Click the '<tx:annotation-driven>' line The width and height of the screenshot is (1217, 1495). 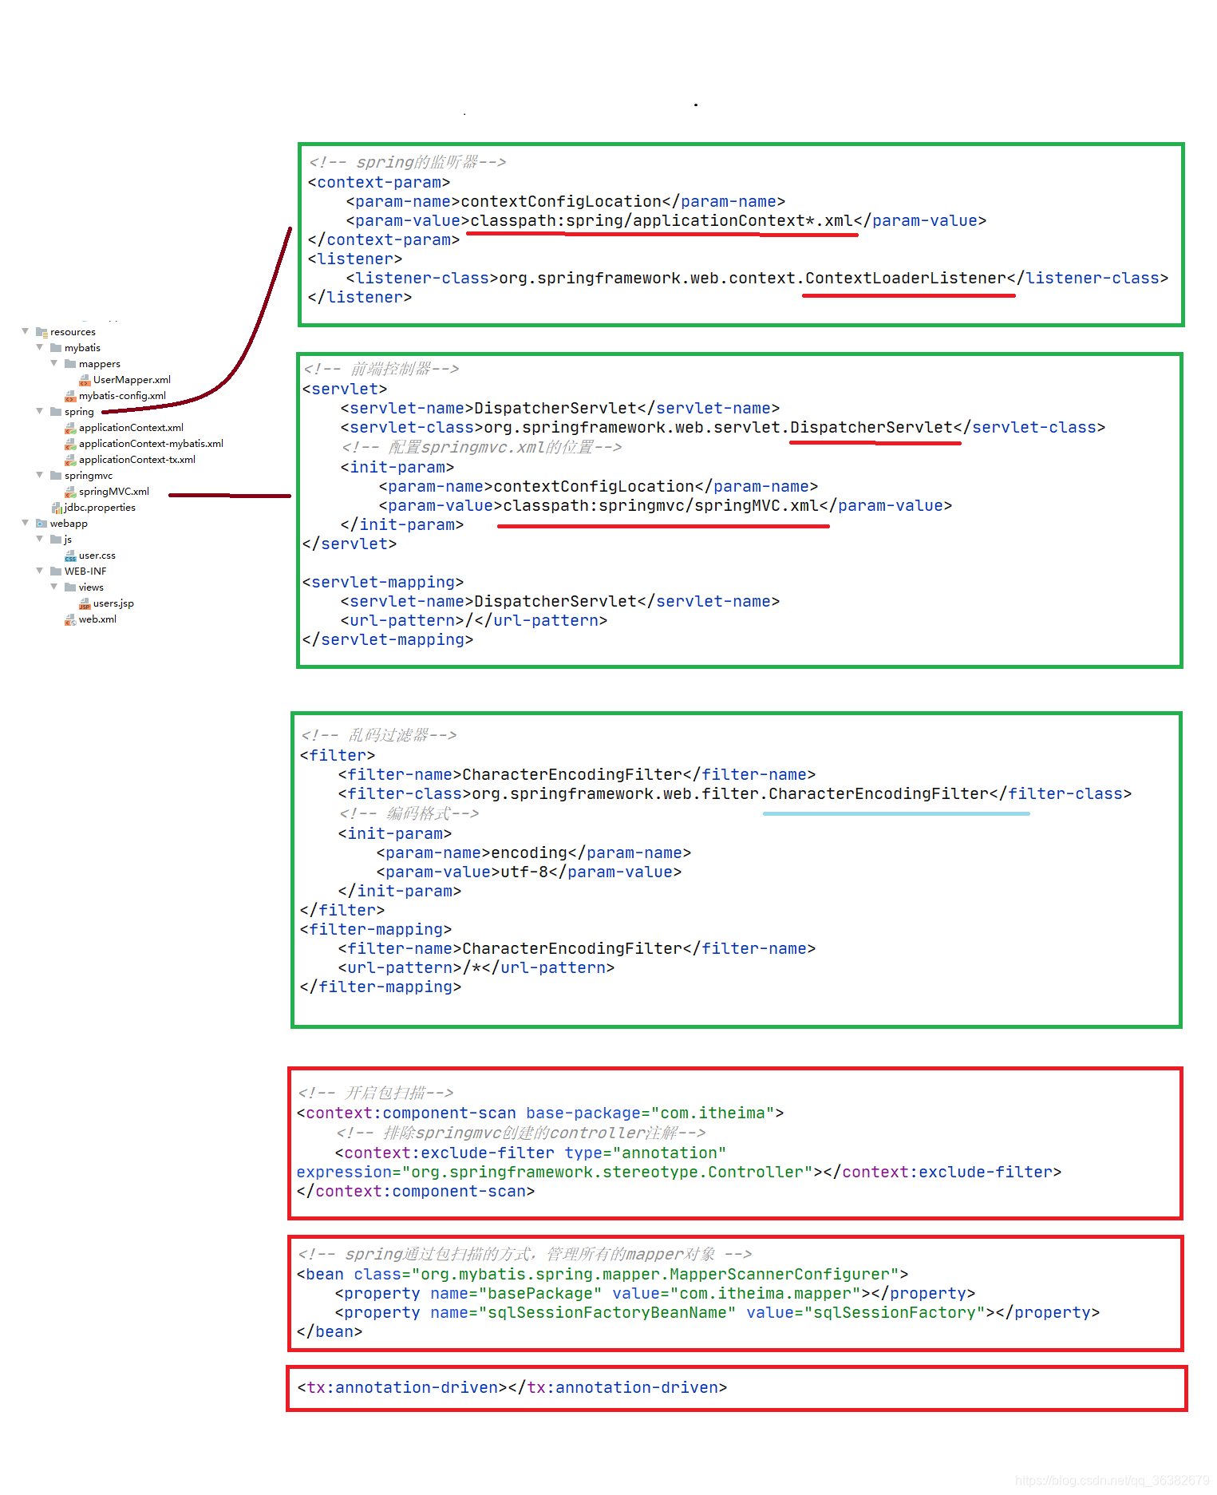[x=512, y=1388]
